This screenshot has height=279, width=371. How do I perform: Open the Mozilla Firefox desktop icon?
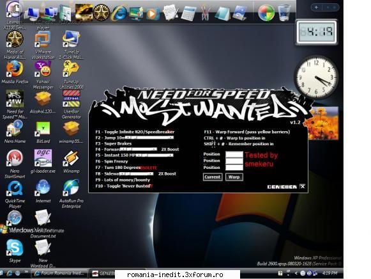(x=15, y=72)
